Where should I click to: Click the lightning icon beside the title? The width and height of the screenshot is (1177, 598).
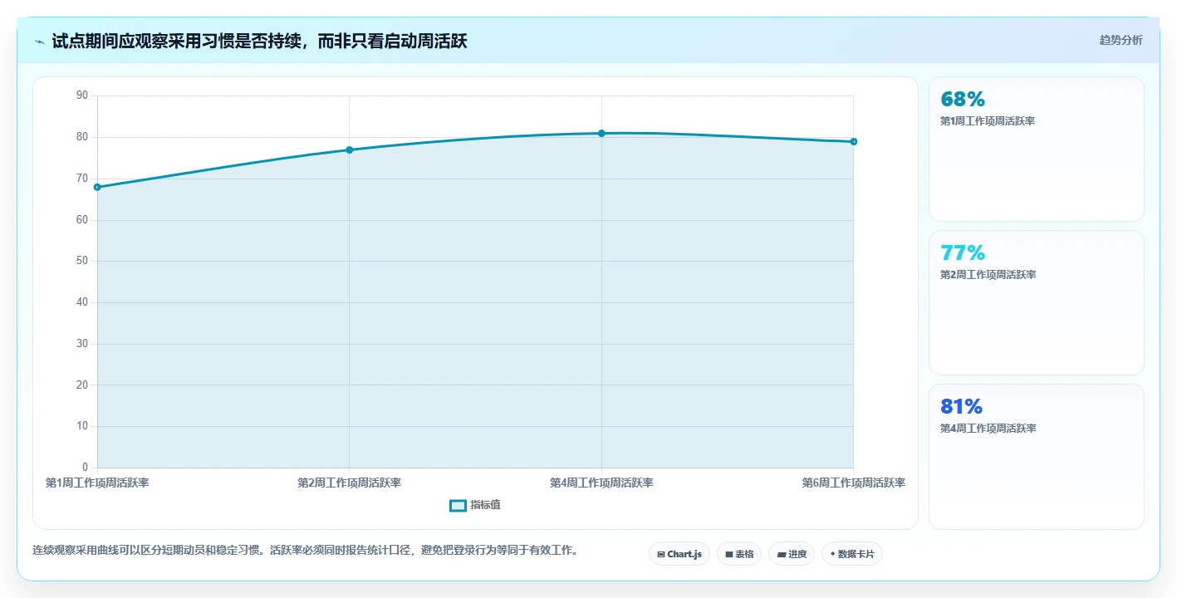pos(39,42)
